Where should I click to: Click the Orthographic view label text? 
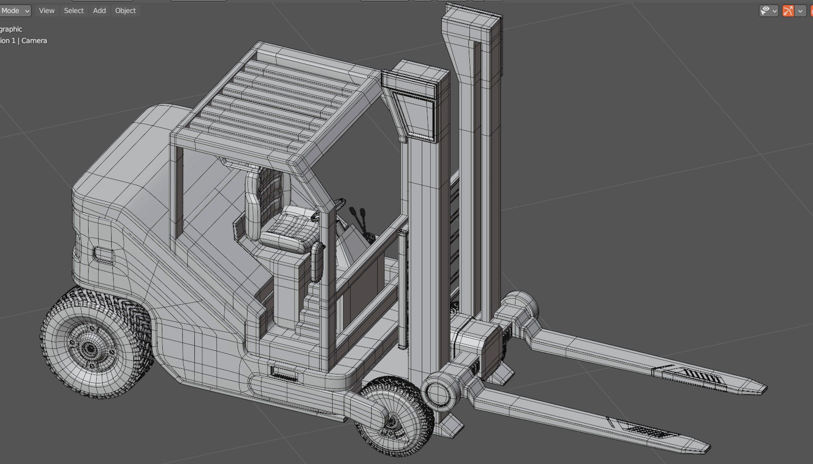click(11, 29)
